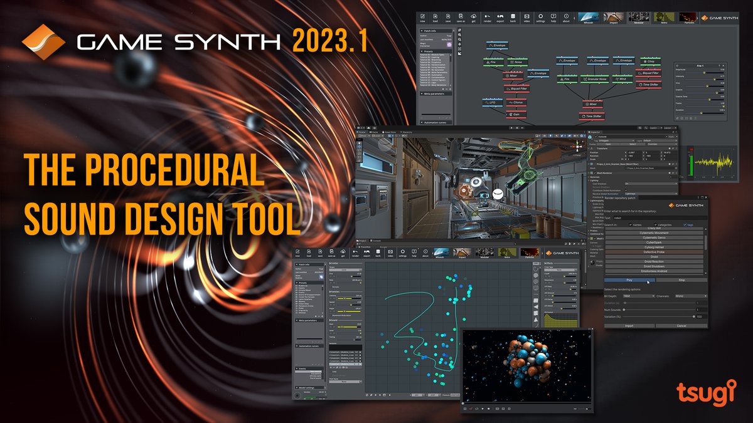Click the Import button in render dialog
The height and width of the screenshot is (423, 753).
point(629,326)
